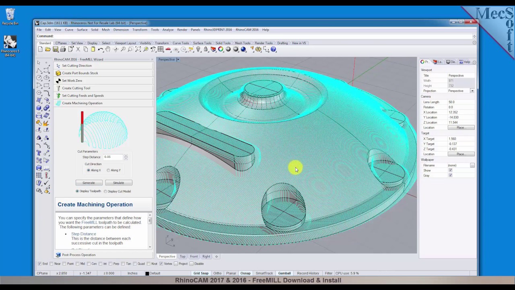This screenshot has height=290, width=515.
Task: Click the Print icon in Standard toolbar
Action: 63,49
